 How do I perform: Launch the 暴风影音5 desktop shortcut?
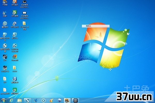pos(15,80)
